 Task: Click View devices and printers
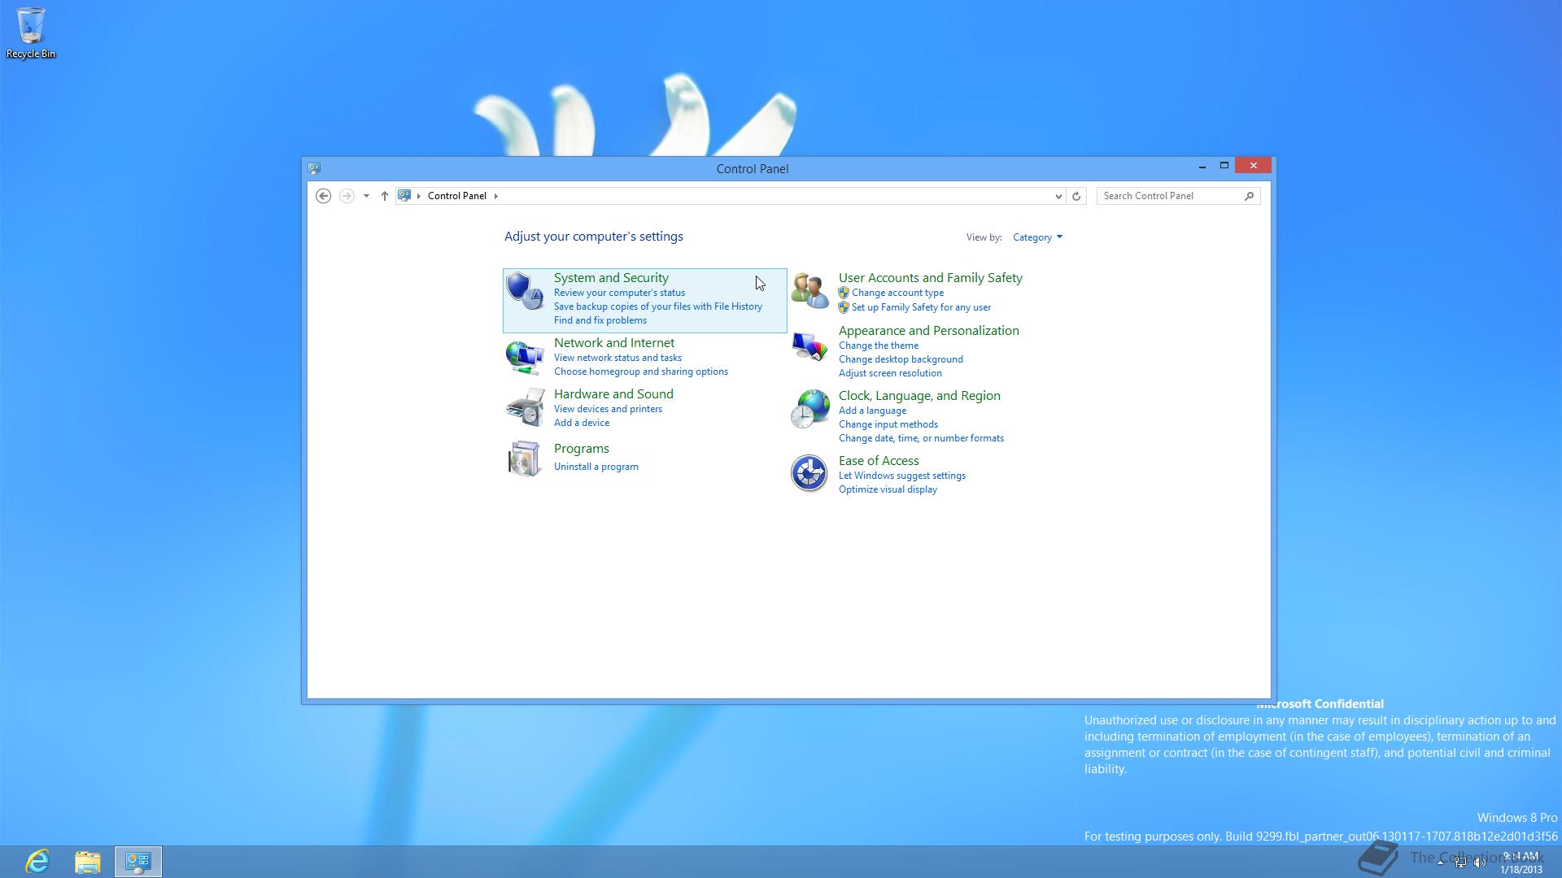click(608, 409)
